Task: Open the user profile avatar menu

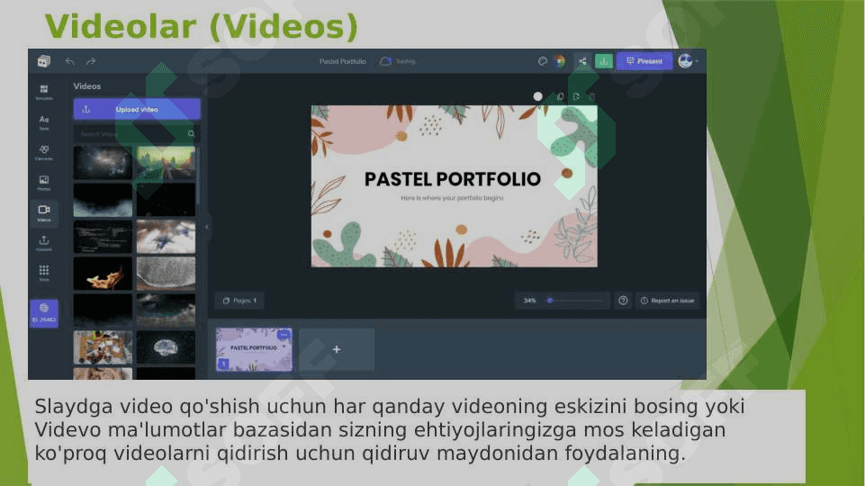Action: pyautogui.click(x=688, y=61)
